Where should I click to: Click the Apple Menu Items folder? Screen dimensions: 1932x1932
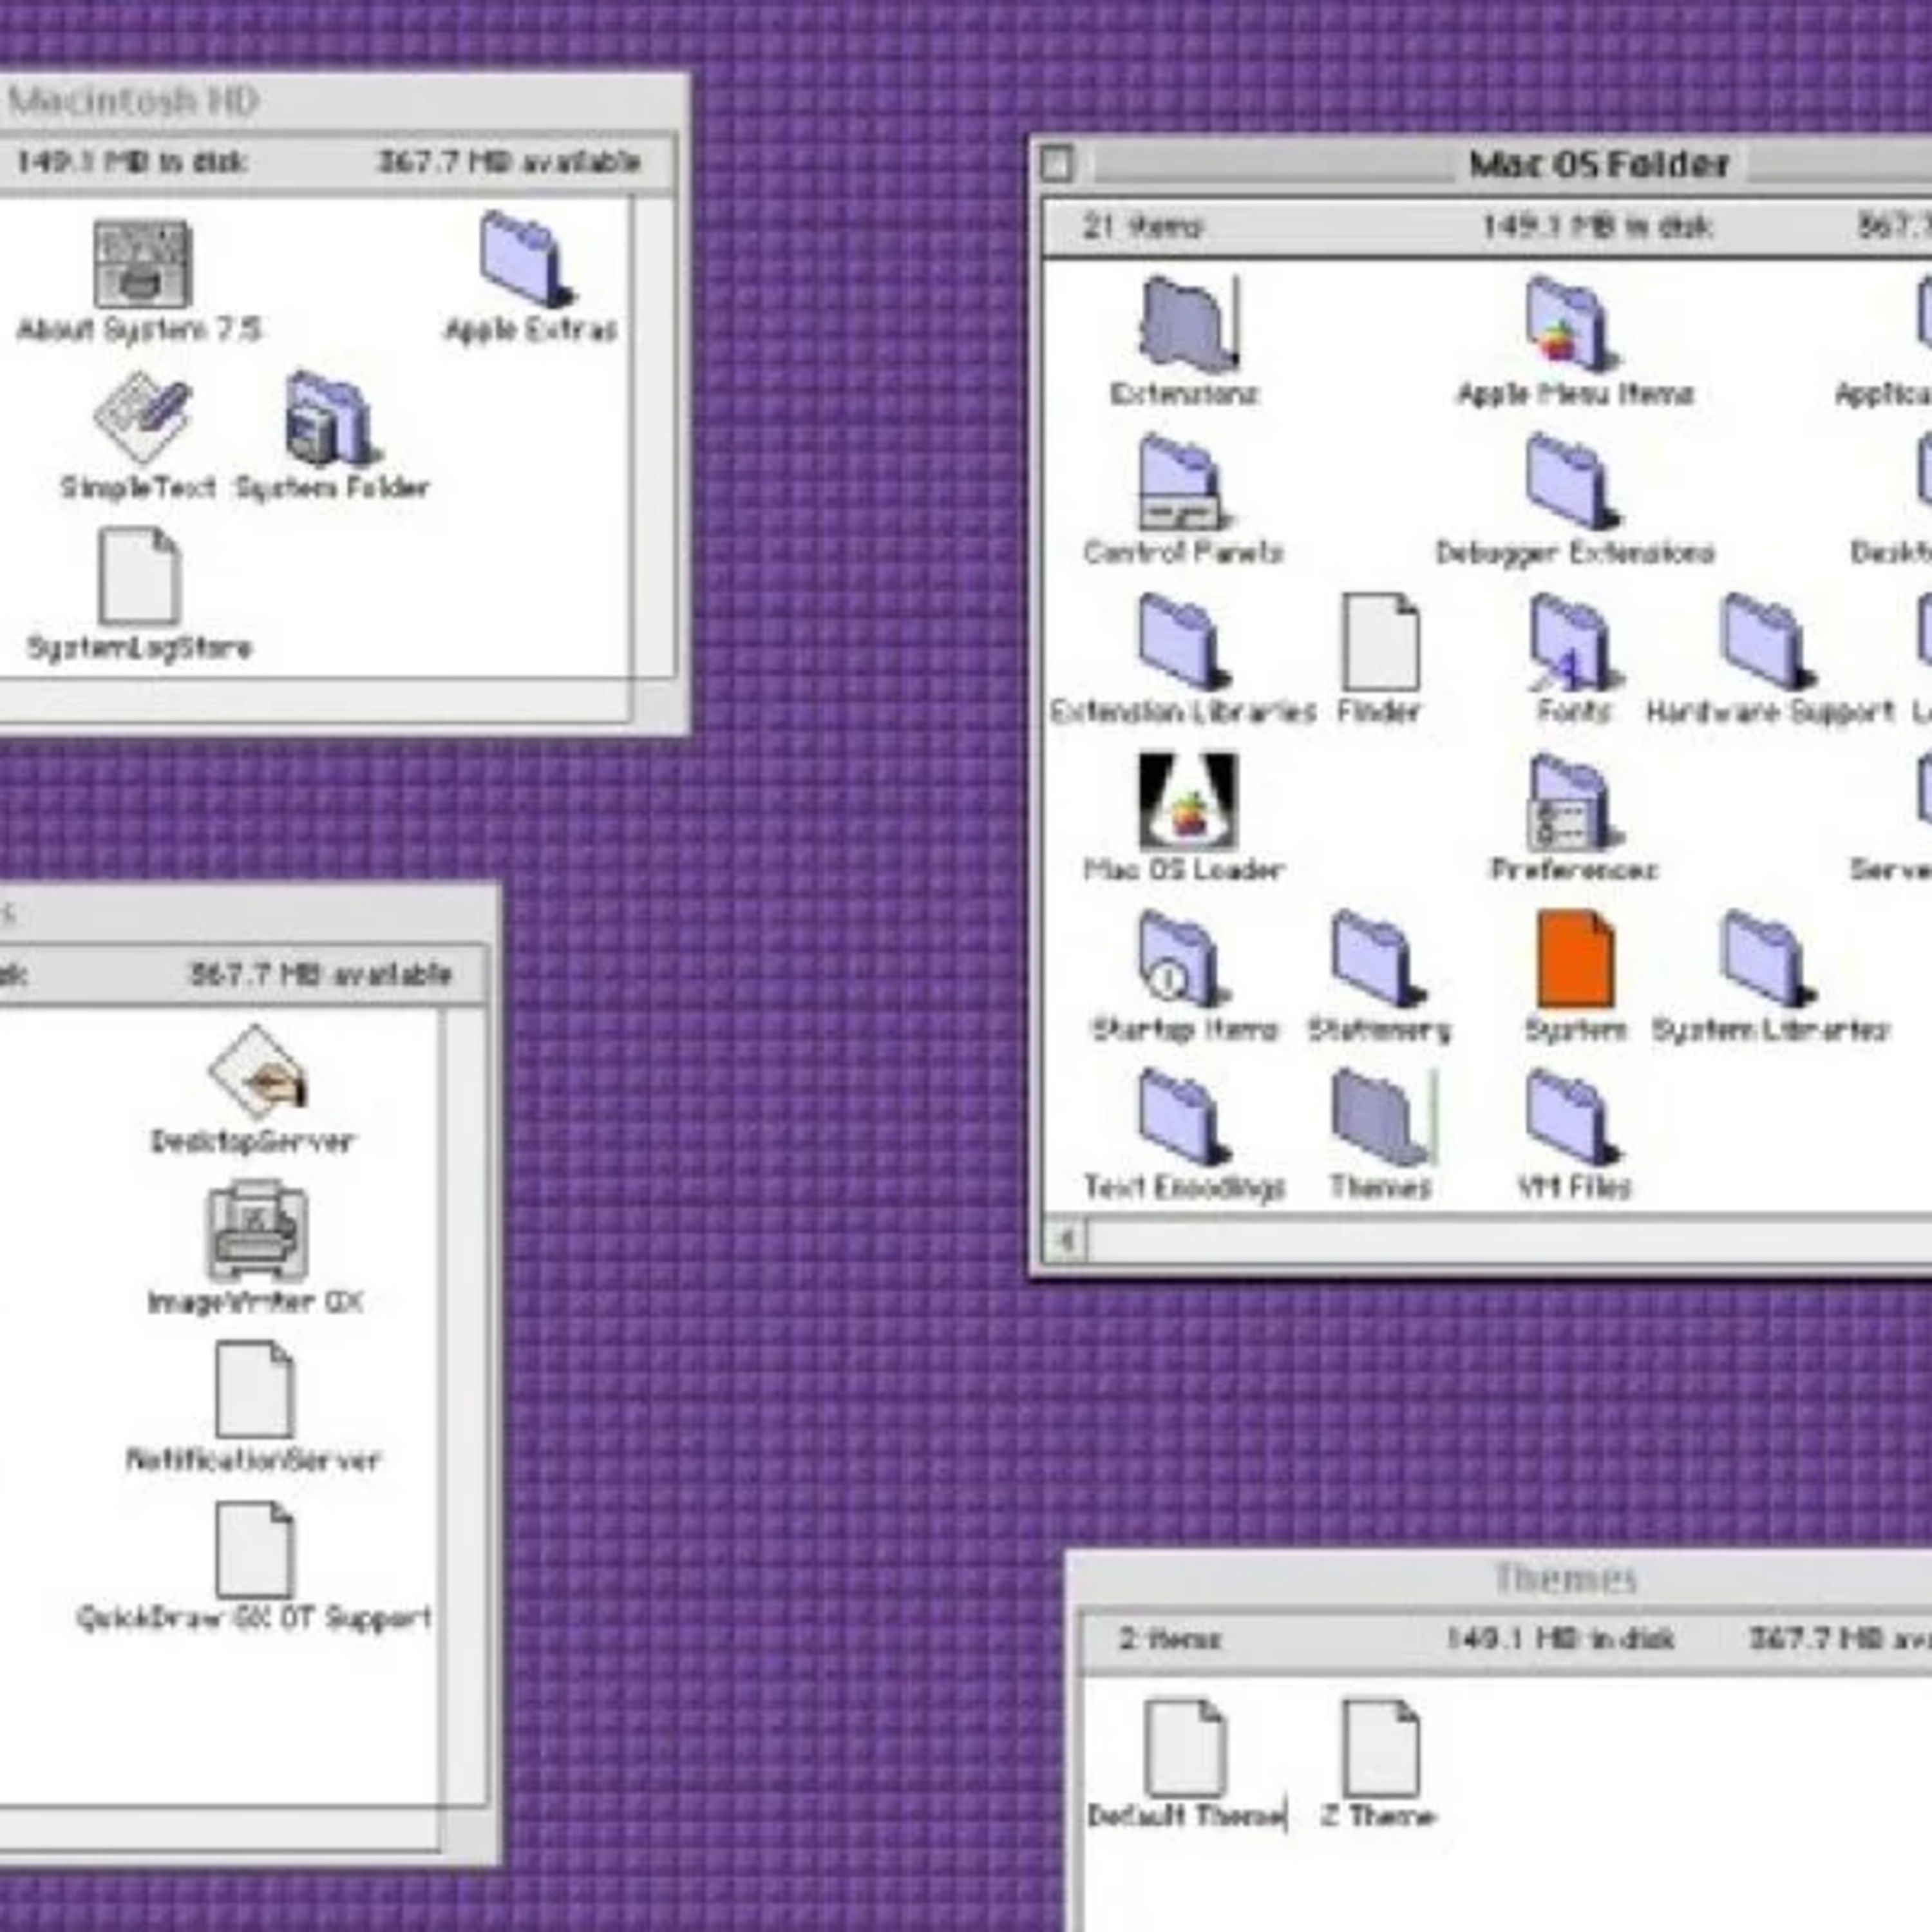click(x=1572, y=324)
